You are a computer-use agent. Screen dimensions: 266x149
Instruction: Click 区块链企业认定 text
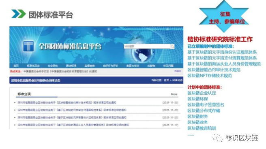(202, 93)
